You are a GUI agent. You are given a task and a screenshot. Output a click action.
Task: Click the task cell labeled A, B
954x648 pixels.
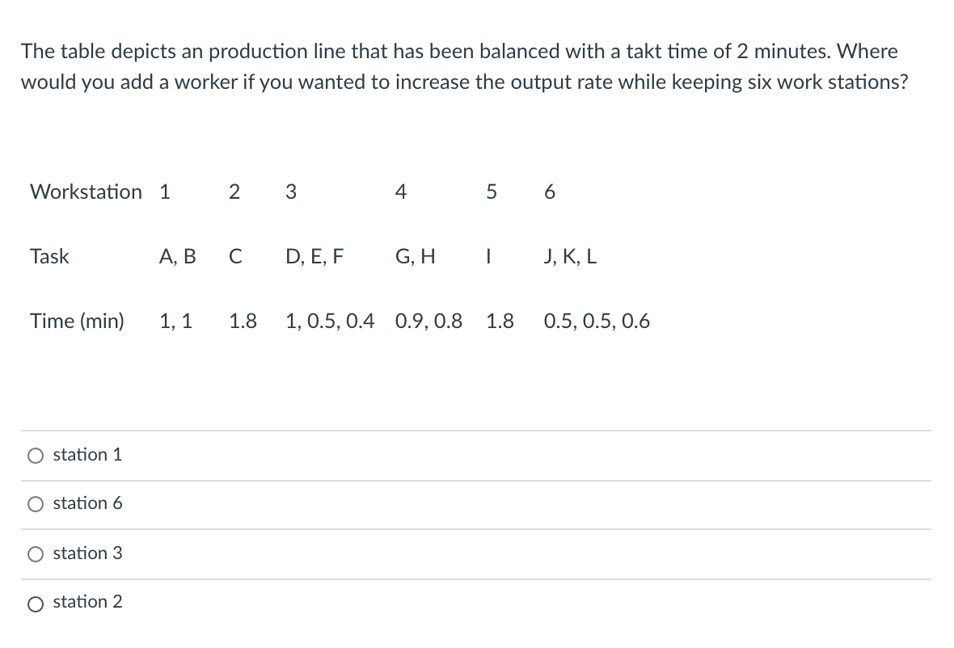pos(179,256)
